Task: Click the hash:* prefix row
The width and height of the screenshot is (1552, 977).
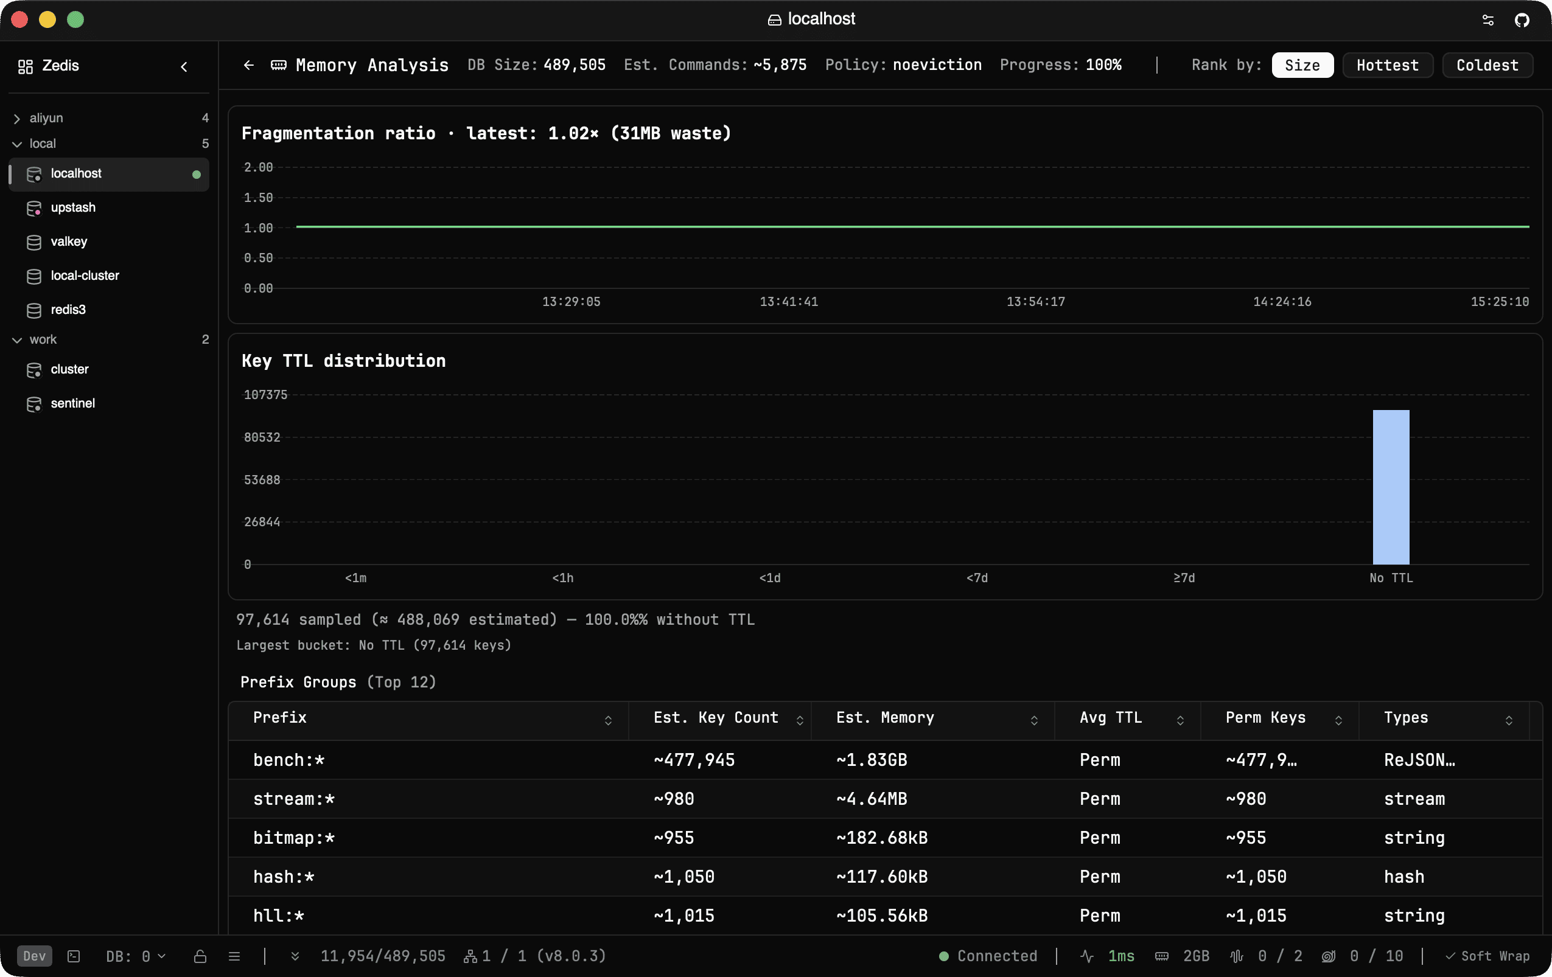Action: (885, 877)
